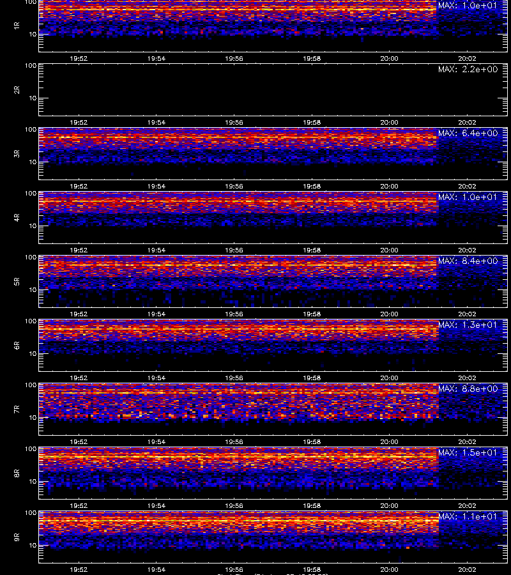Click inside the 9R spectrogram plot
Viewport: 511px width, 575px height.
(273, 537)
